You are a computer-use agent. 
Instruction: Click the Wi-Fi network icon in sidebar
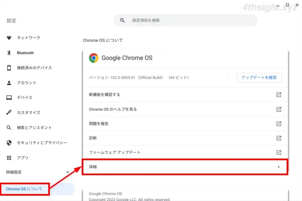point(9,38)
